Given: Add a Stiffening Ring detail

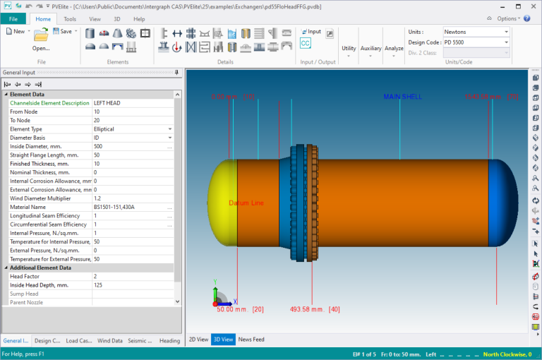Looking at the screenshot, I should pyautogui.click(x=164, y=33).
